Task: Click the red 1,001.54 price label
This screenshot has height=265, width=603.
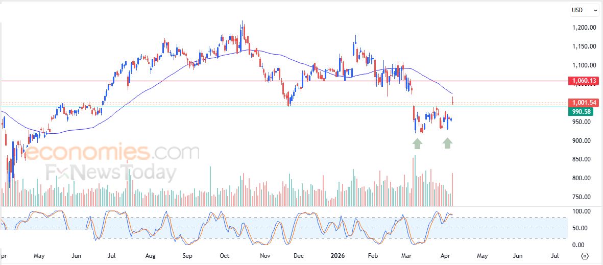Action: 584,103
